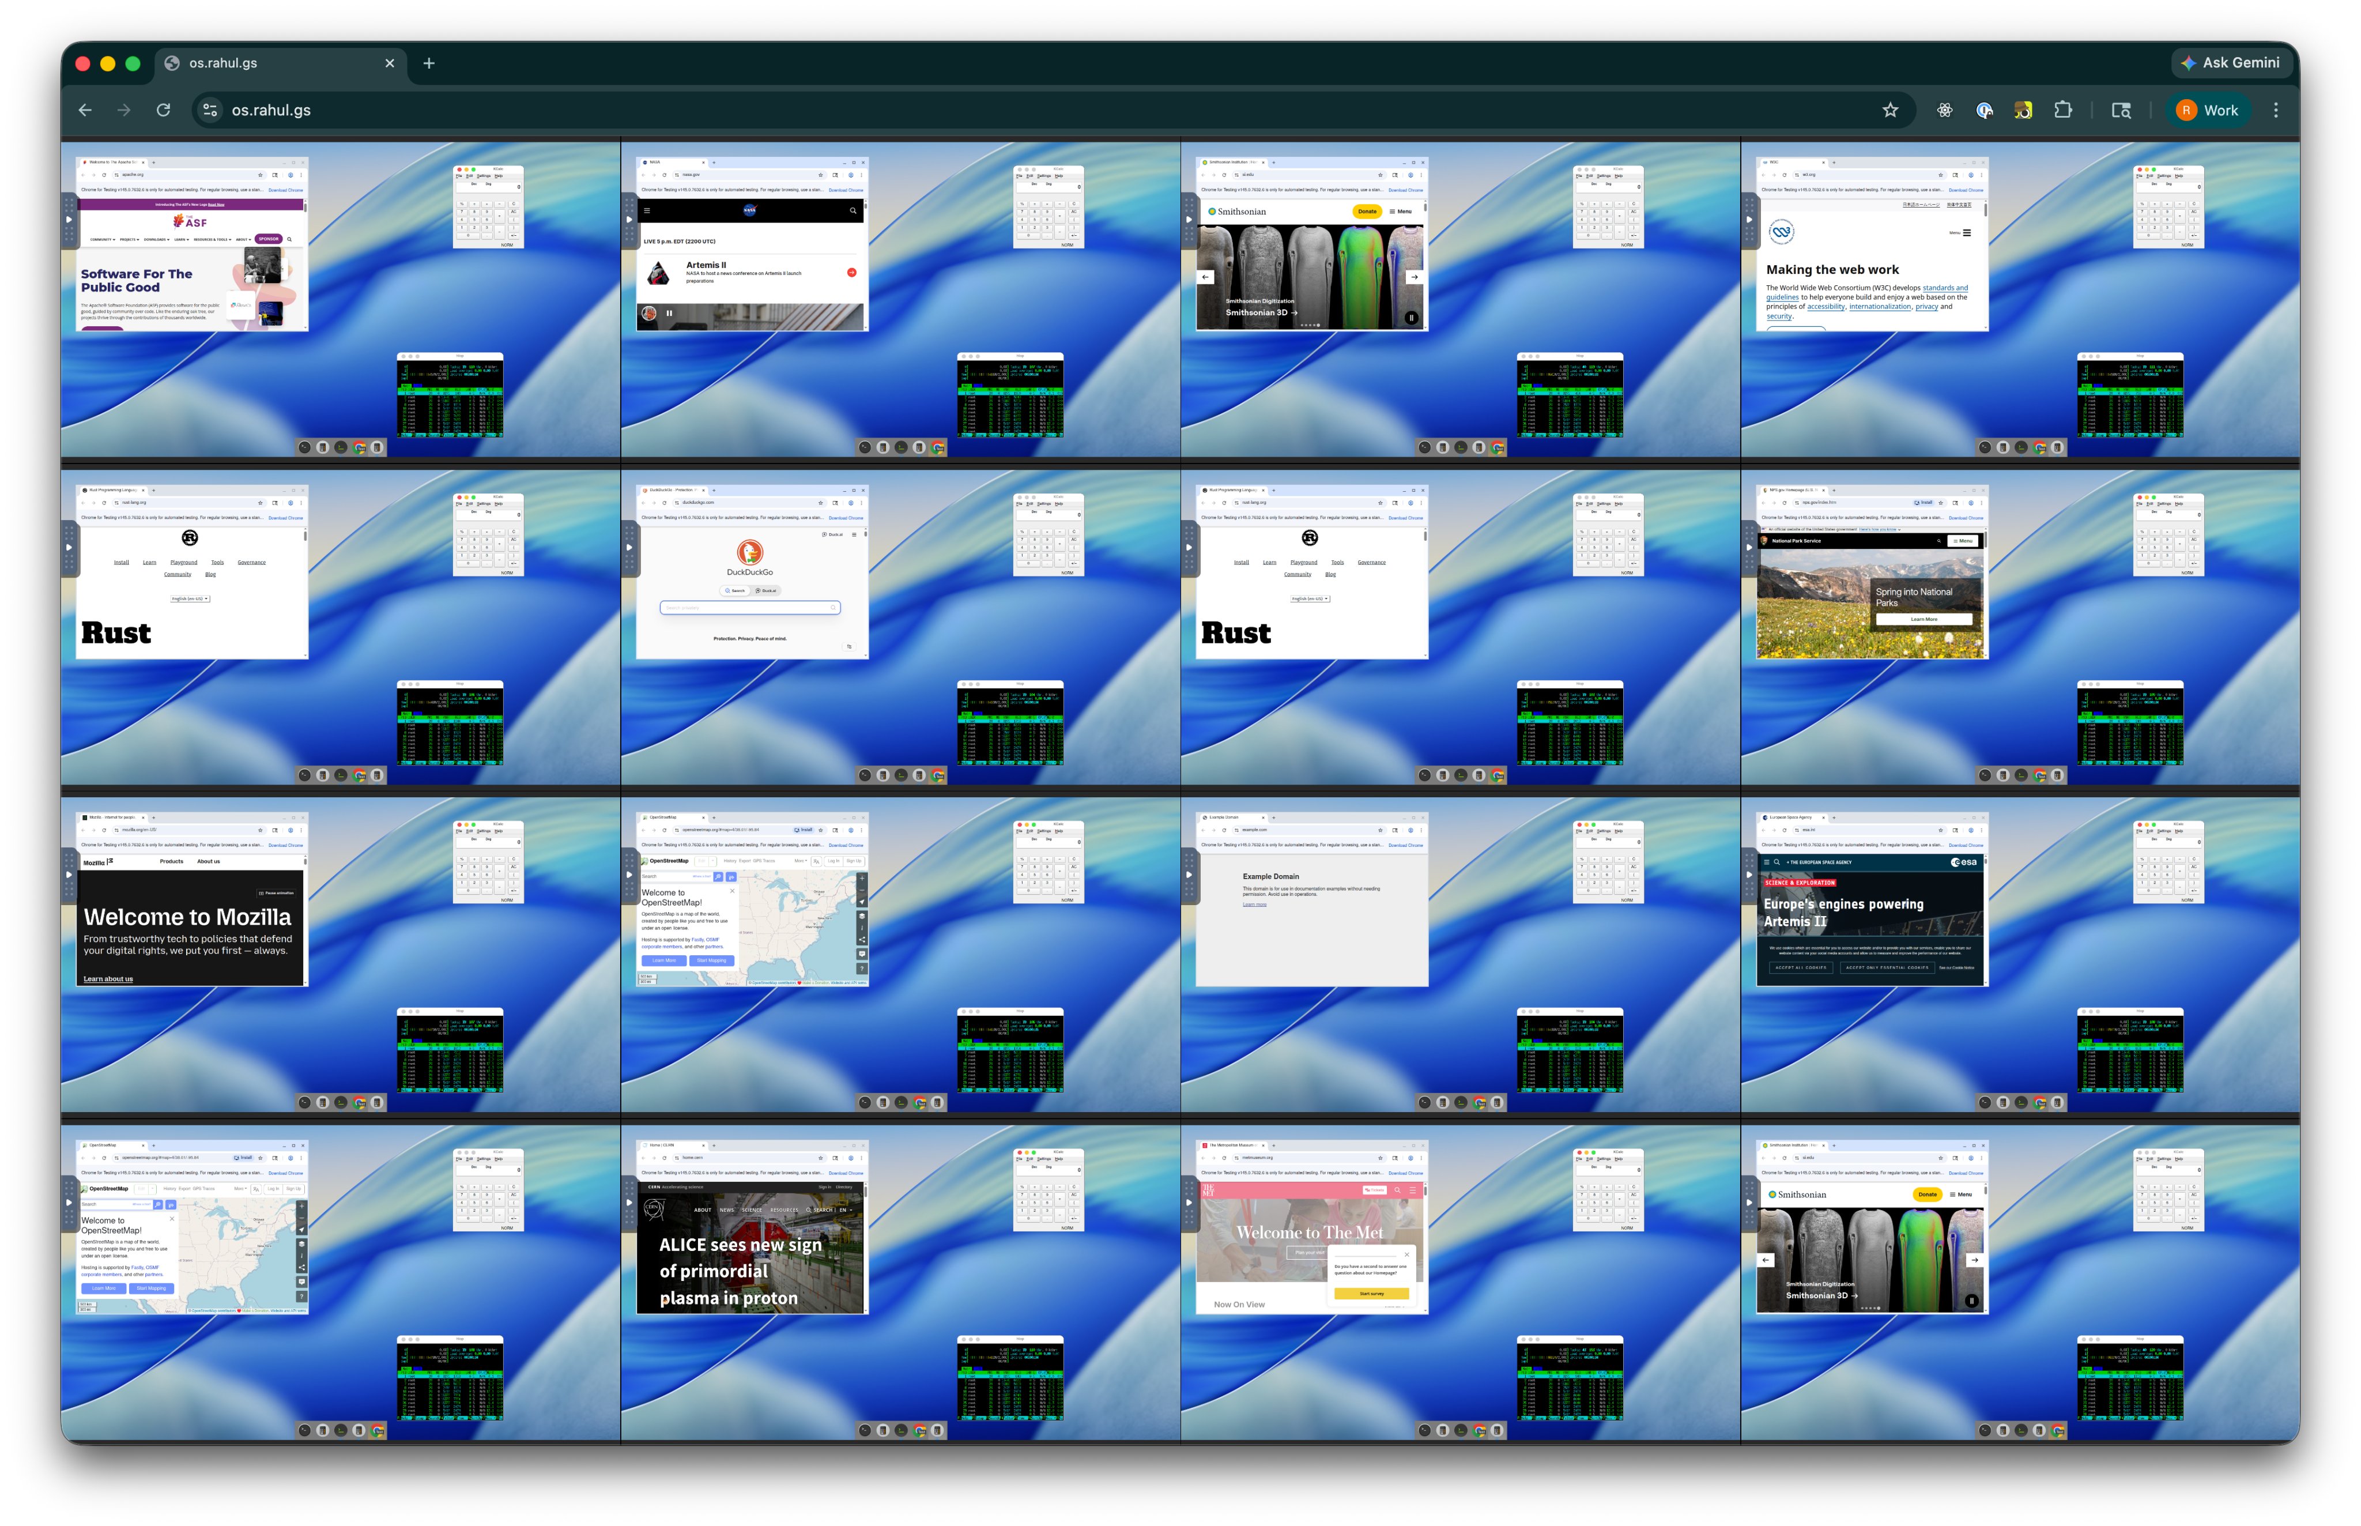The image size is (2361, 1526).
Task: Click the red Artemis II arrow icon
Action: click(851, 273)
